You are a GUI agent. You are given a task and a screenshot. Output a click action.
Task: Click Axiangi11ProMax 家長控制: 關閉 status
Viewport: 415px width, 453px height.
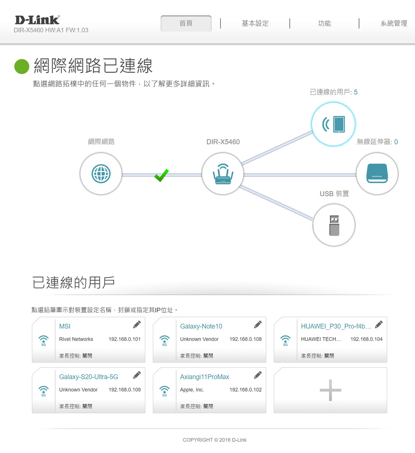coord(197,406)
